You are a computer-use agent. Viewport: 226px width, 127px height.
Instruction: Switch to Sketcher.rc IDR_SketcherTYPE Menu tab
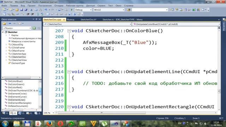(123, 20)
